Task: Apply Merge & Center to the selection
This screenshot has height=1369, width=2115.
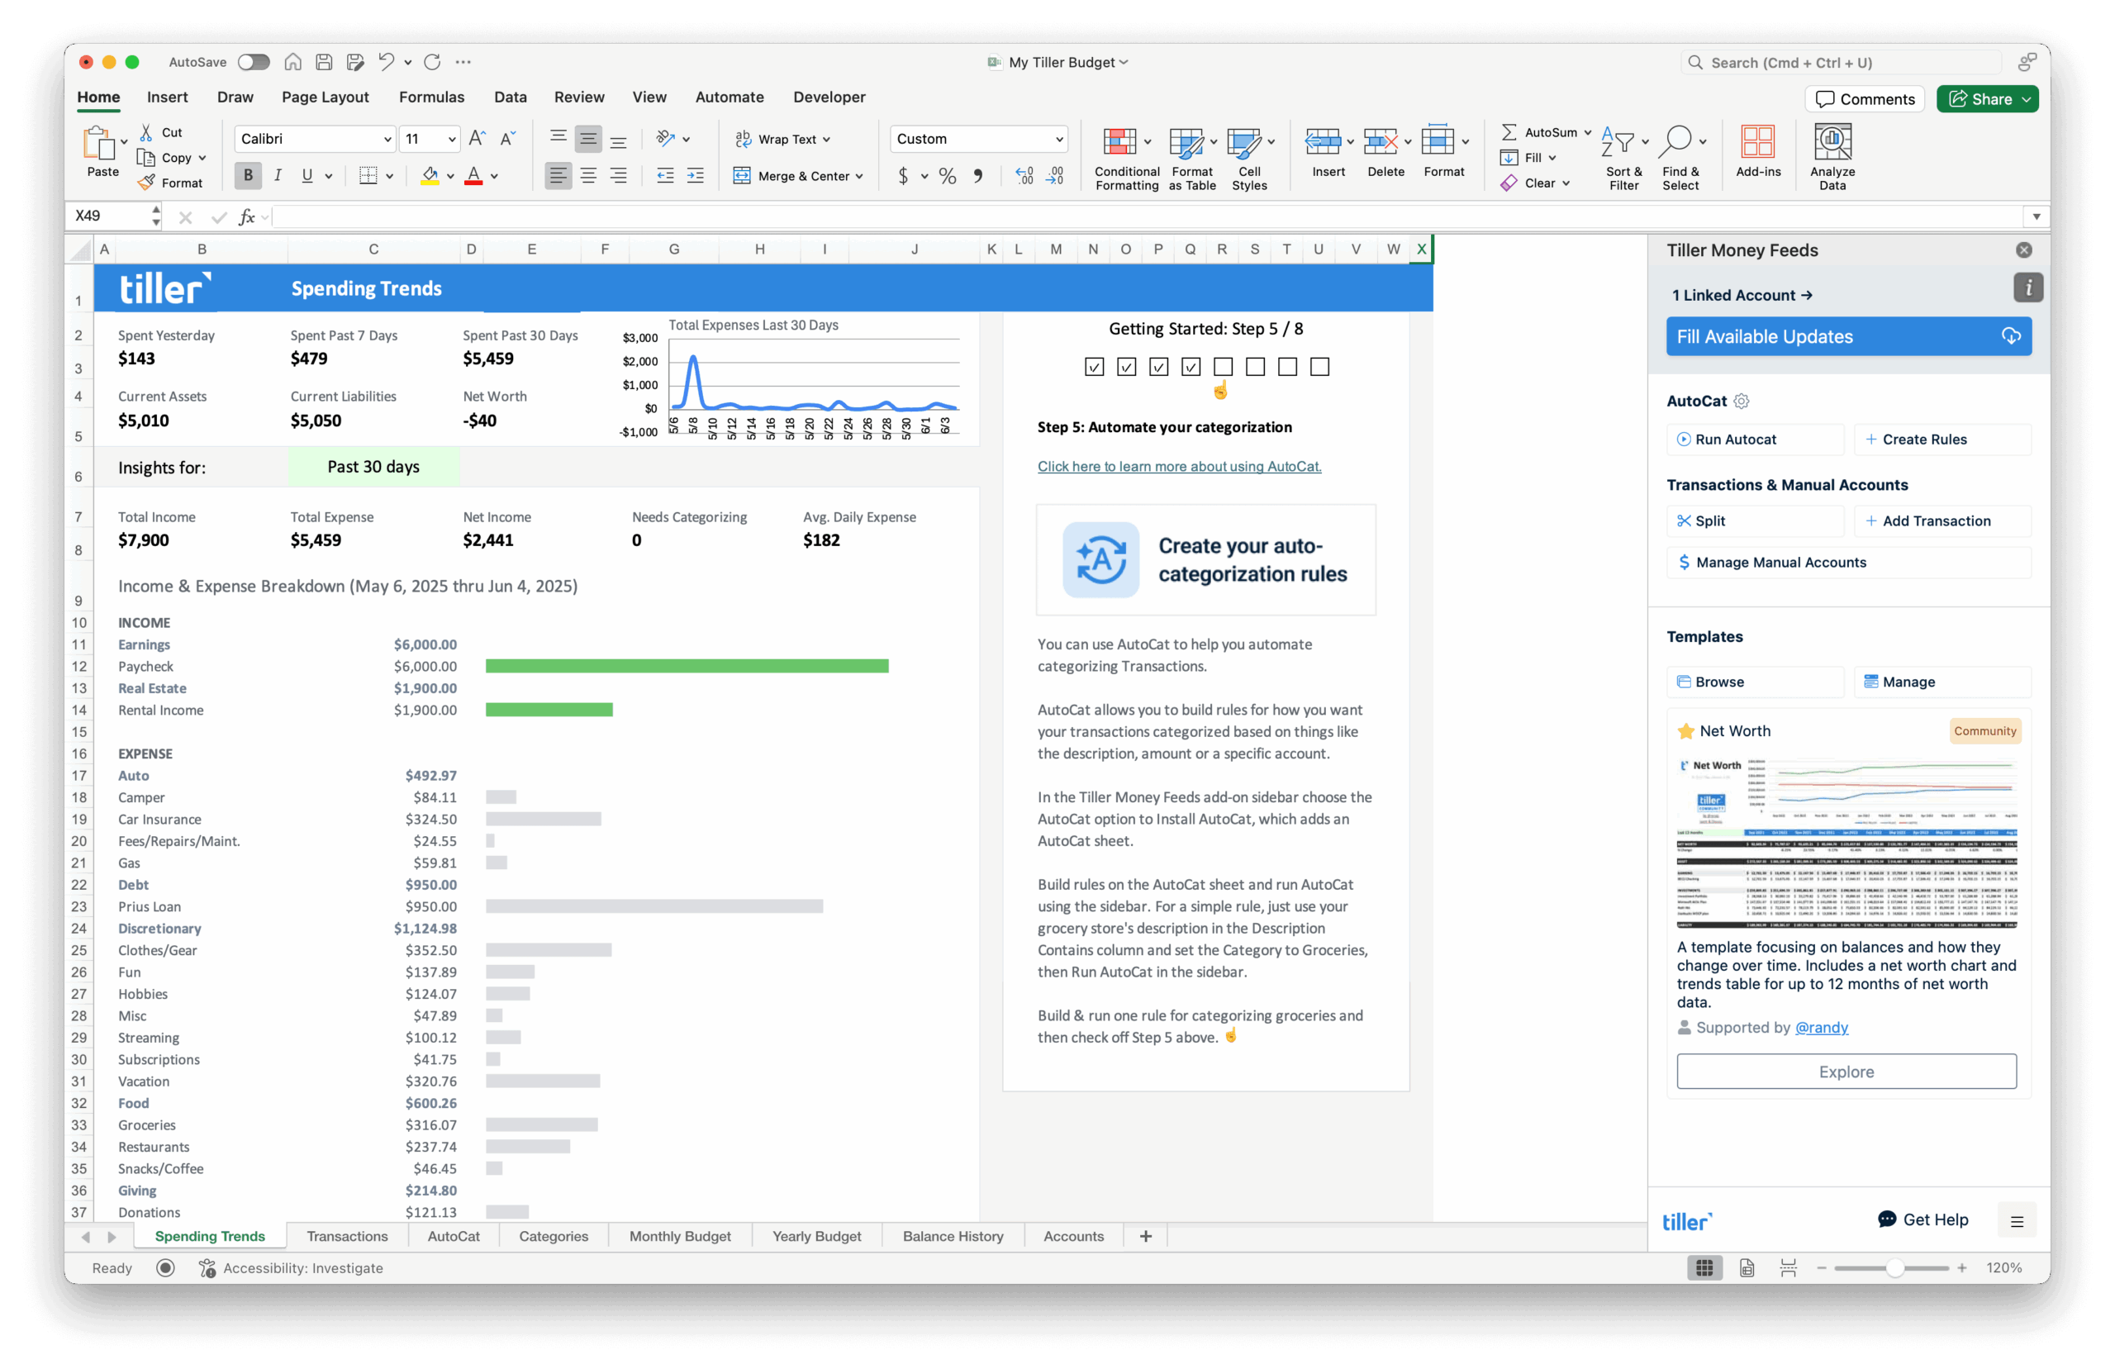Action: tap(797, 175)
